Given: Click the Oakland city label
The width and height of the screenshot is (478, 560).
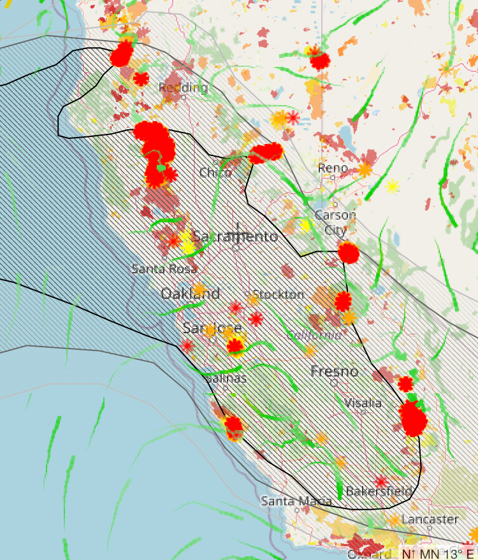Looking at the screenshot, I should (190, 294).
